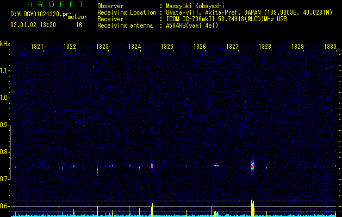Click the meteor count value 16

tap(79, 25)
